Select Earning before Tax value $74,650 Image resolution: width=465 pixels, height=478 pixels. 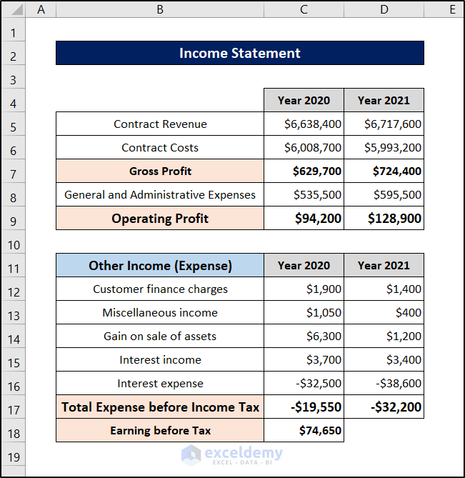click(x=304, y=430)
